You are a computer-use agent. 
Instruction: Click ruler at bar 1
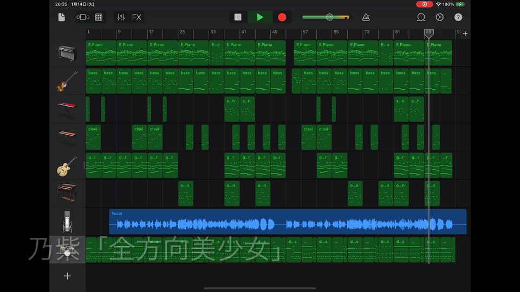pos(88,32)
